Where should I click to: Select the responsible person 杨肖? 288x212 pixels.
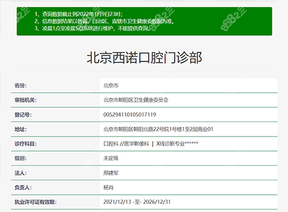click(108, 188)
